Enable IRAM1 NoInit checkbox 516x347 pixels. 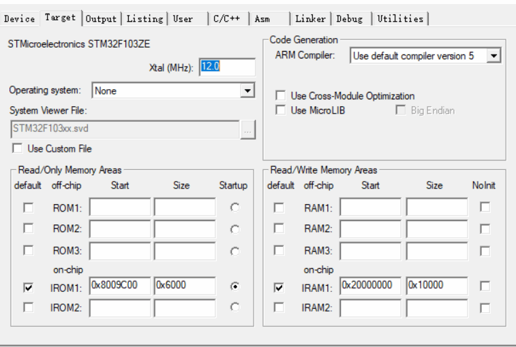(485, 286)
